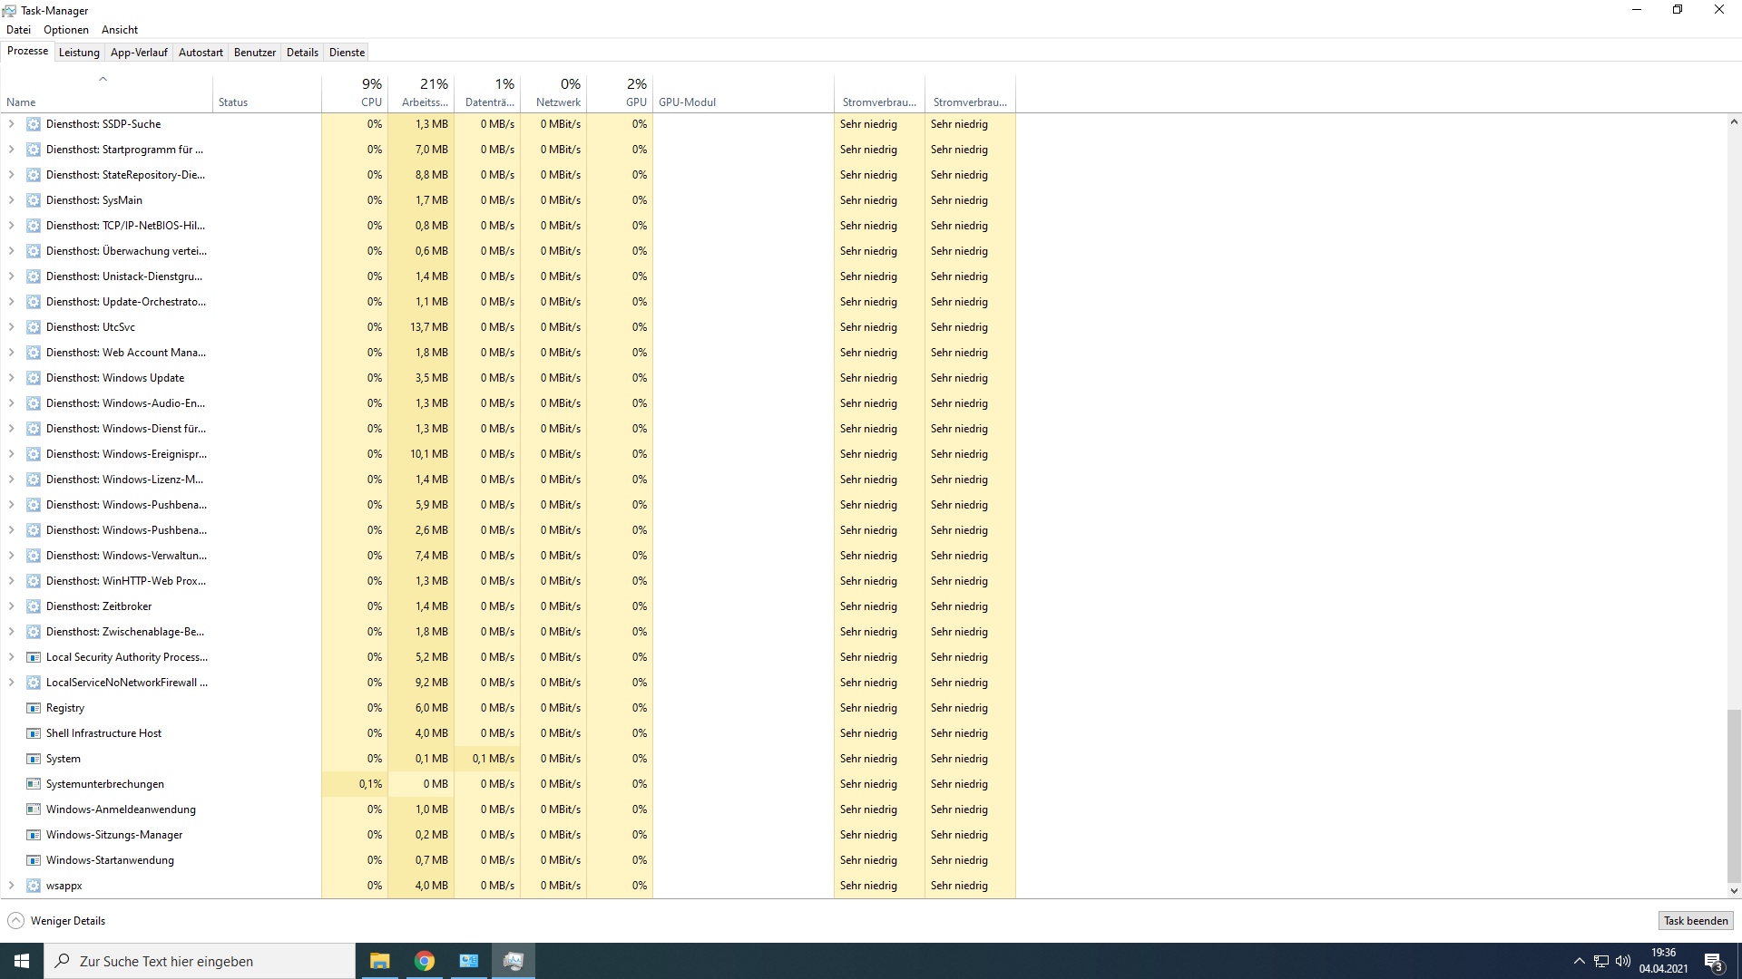The image size is (1742, 979).
Task: Click the Task-Manager icon in the title bar
Action: [9, 10]
